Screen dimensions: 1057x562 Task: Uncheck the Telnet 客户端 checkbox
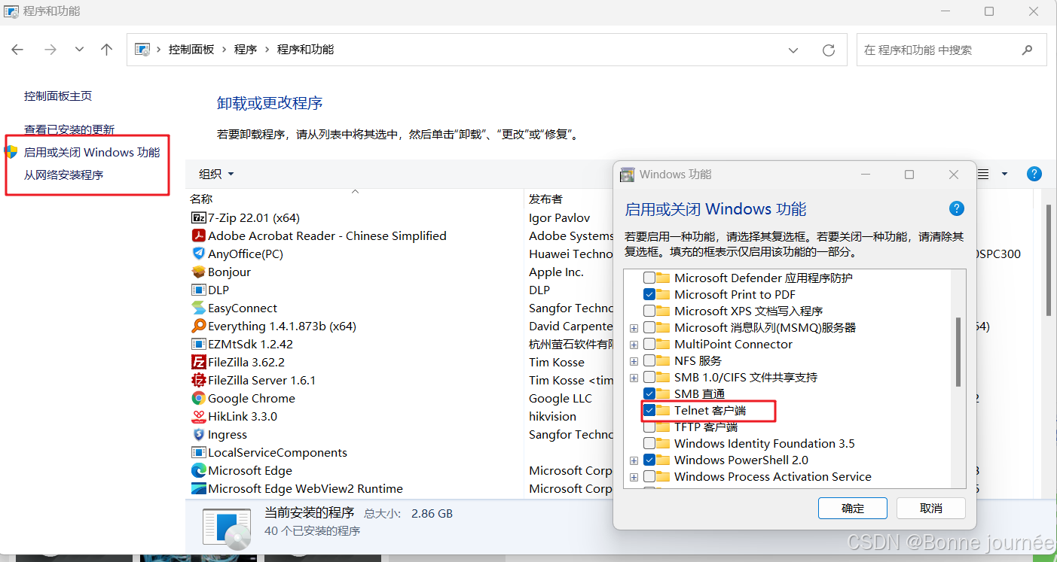[649, 410]
